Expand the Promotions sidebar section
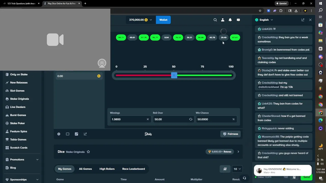Screen dimensions: 326x183 tap(37, 160)
